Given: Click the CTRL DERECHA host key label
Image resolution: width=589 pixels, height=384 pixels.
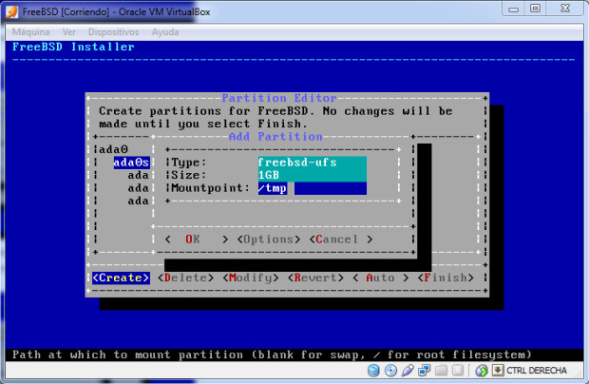Looking at the screenshot, I should (537, 371).
